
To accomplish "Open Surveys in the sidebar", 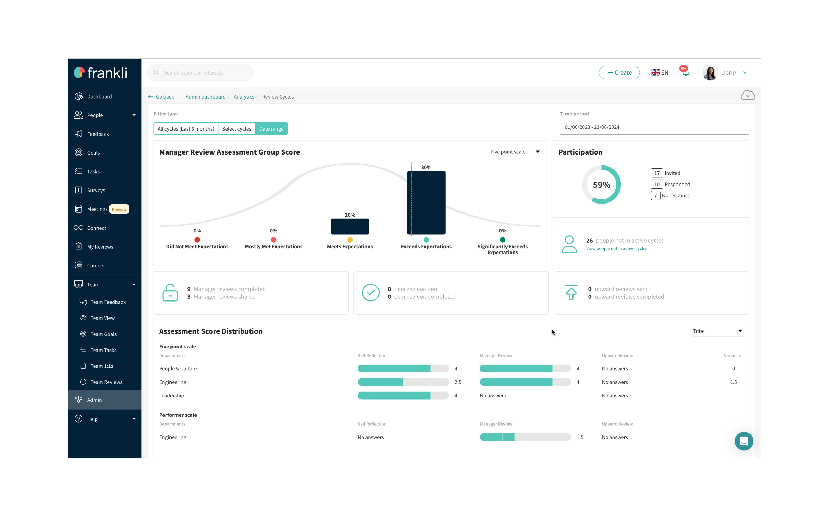I will pyautogui.click(x=96, y=190).
